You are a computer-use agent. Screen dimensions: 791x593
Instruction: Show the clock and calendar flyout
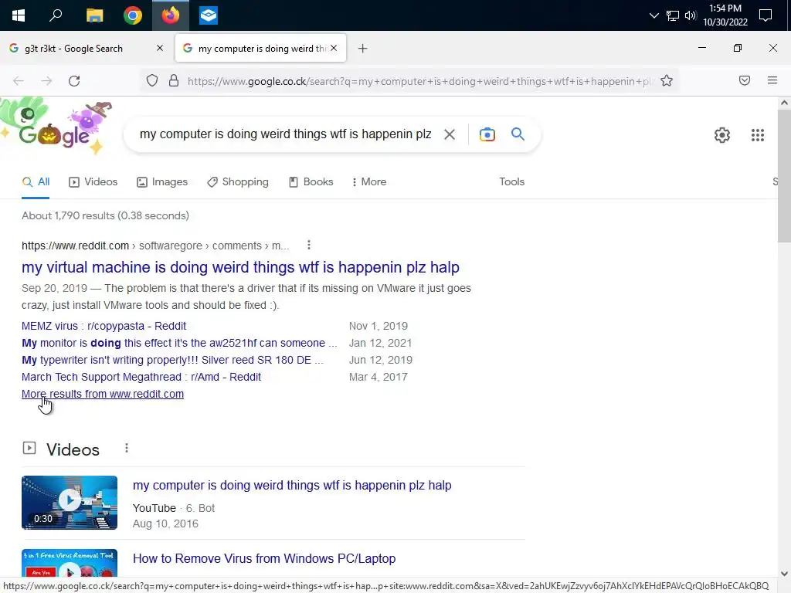[x=725, y=15]
